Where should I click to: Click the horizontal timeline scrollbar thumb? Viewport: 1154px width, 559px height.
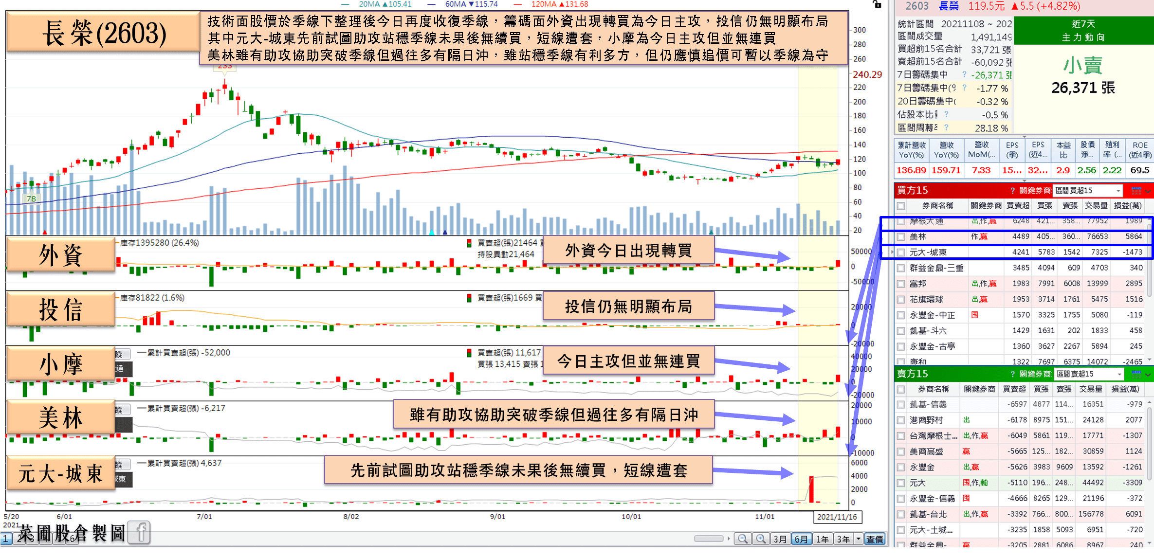(x=709, y=539)
